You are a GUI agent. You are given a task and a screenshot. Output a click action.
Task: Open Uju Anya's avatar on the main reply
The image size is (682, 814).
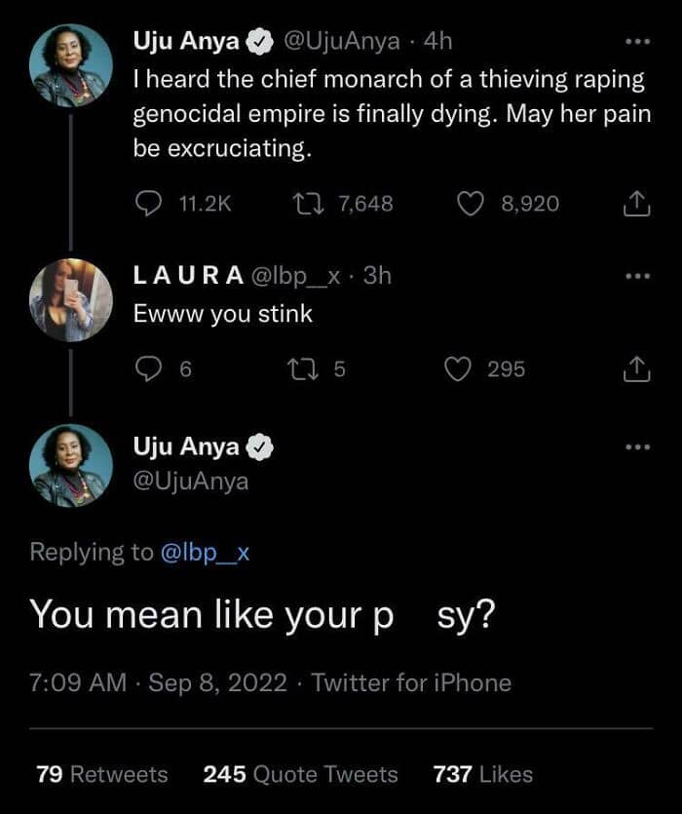[70, 466]
